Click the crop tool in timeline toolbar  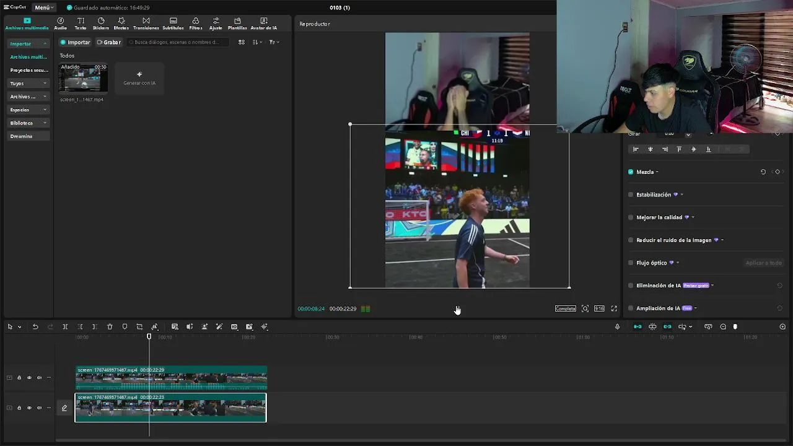(x=139, y=326)
